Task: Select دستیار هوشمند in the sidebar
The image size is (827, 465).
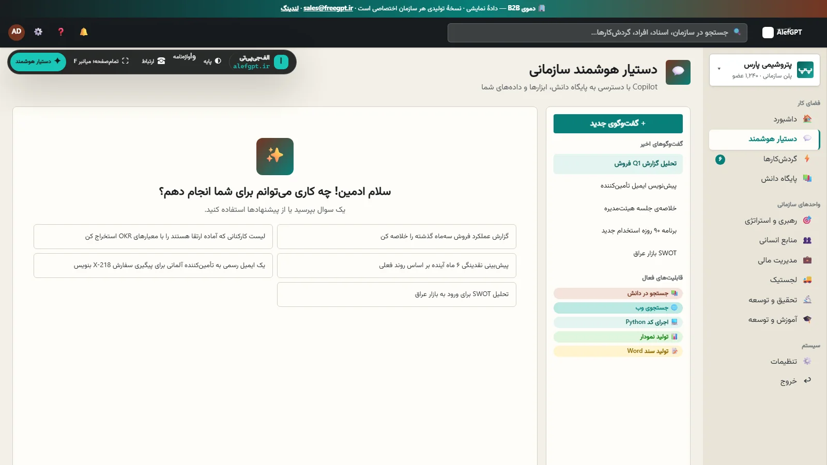Action: point(764,139)
